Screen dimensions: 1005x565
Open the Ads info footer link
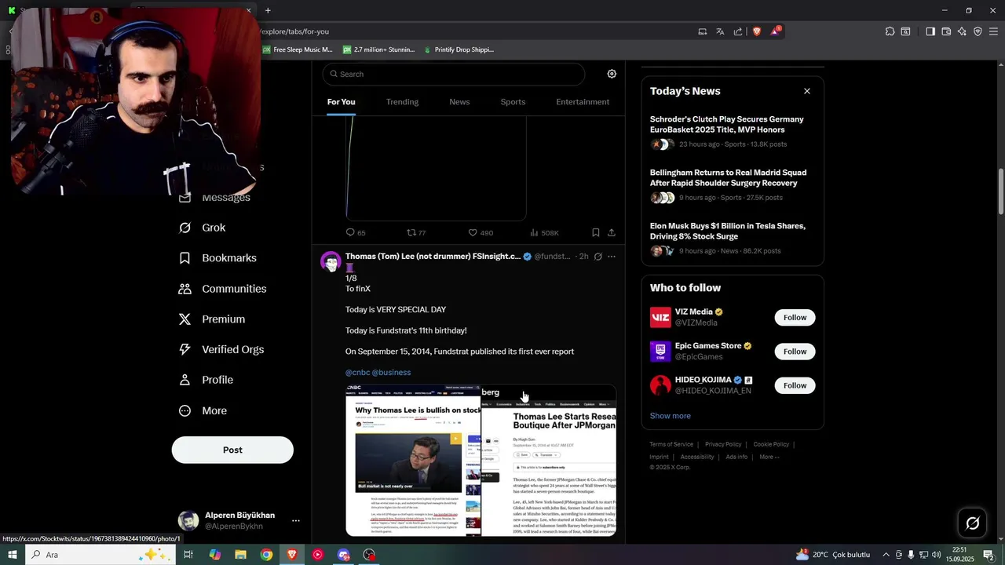coord(736,457)
